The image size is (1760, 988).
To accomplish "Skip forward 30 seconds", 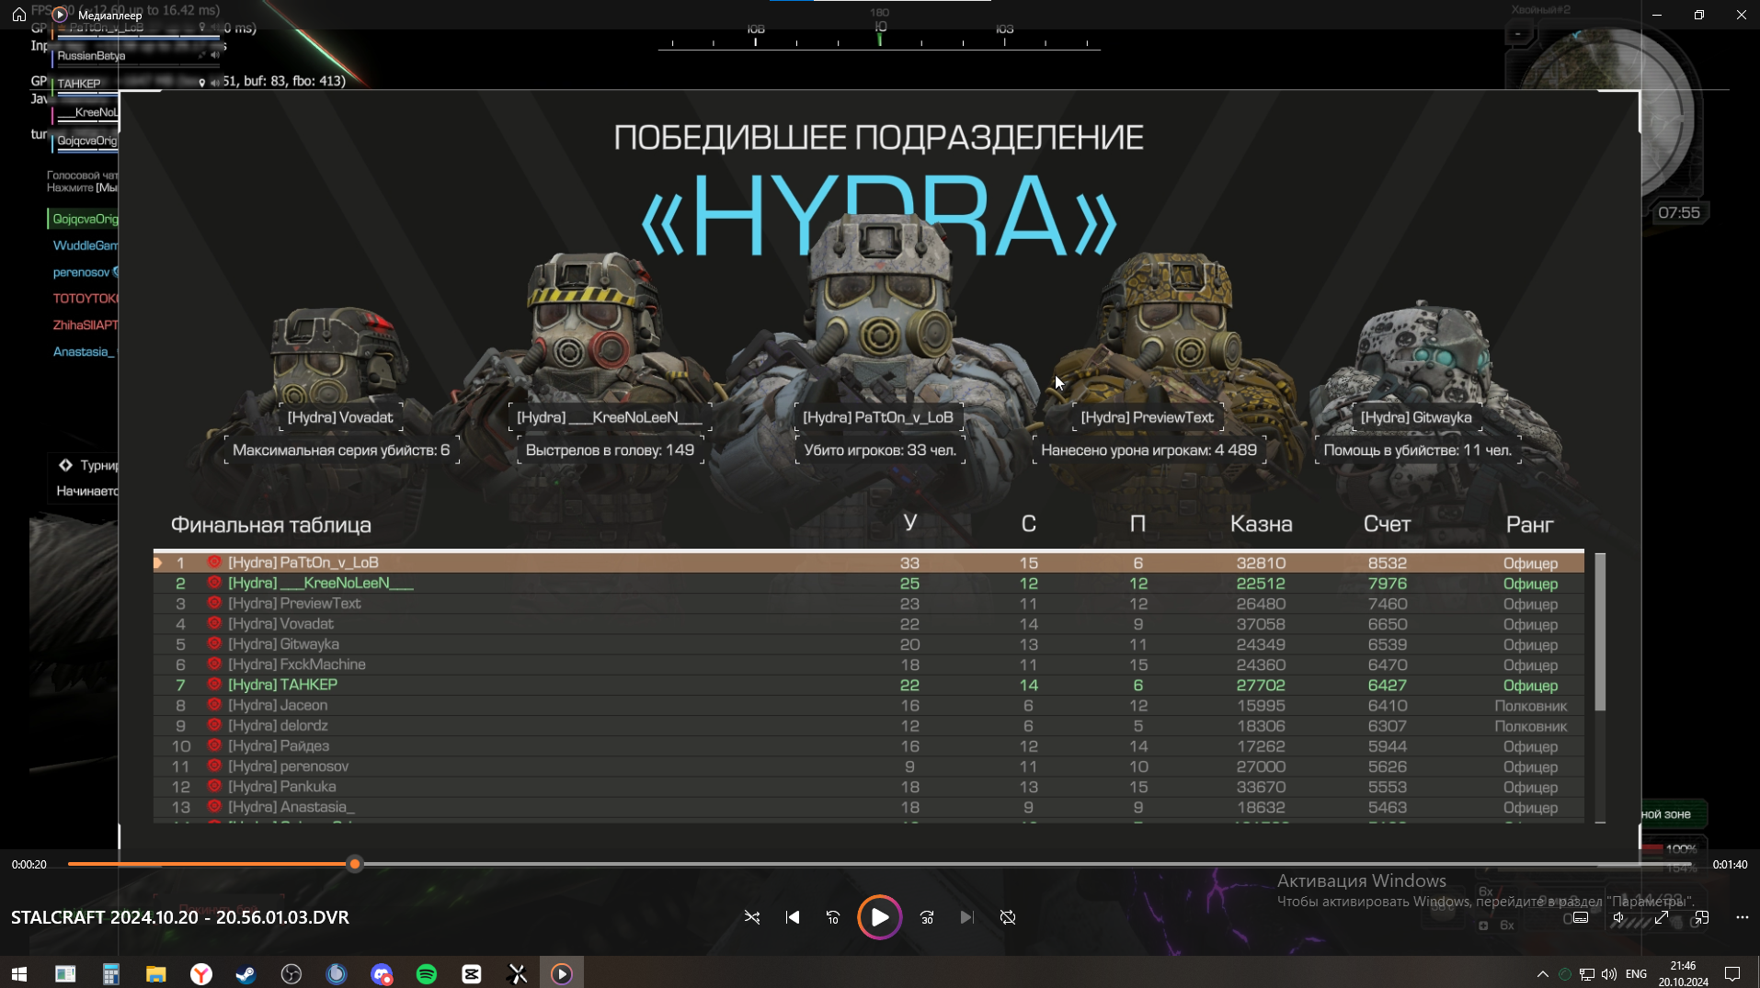I will [x=927, y=917].
